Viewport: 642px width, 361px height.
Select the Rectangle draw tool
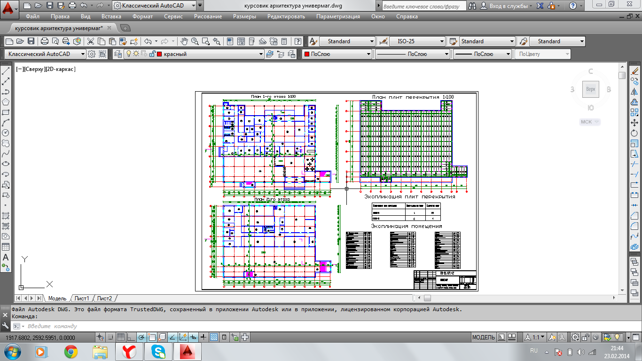(x=6, y=112)
